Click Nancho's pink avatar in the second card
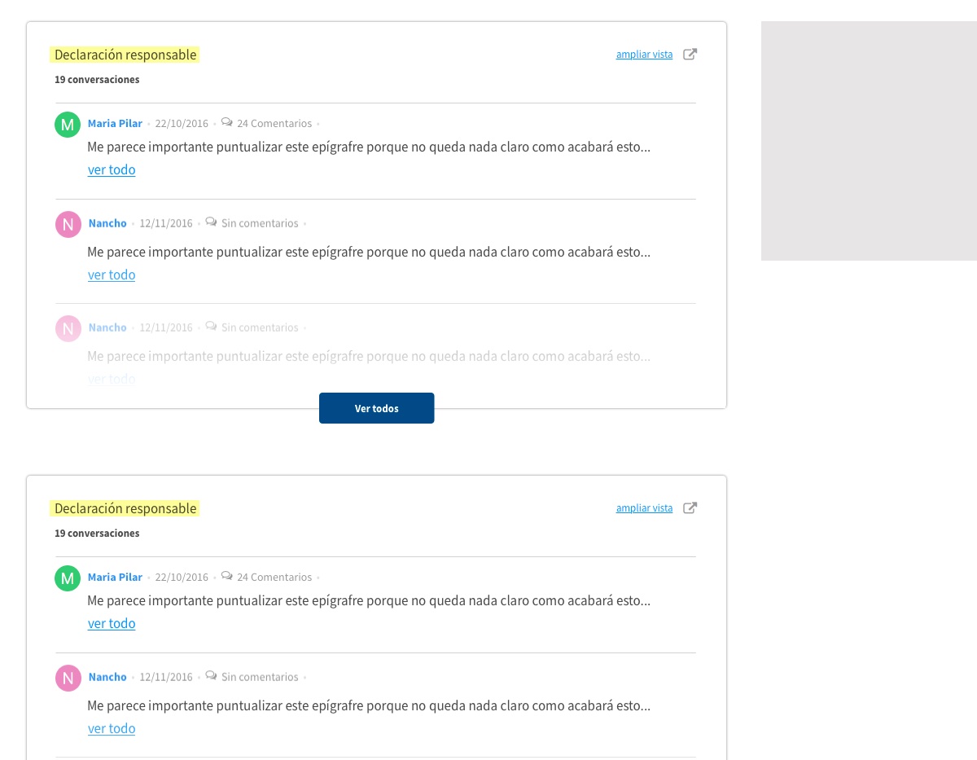Screen dimensions: 977x760 point(68,678)
